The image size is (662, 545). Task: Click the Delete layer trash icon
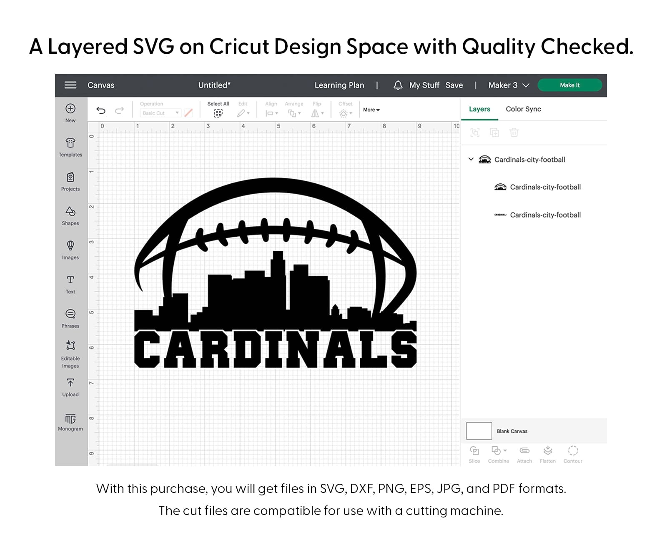pyautogui.click(x=514, y=132)
